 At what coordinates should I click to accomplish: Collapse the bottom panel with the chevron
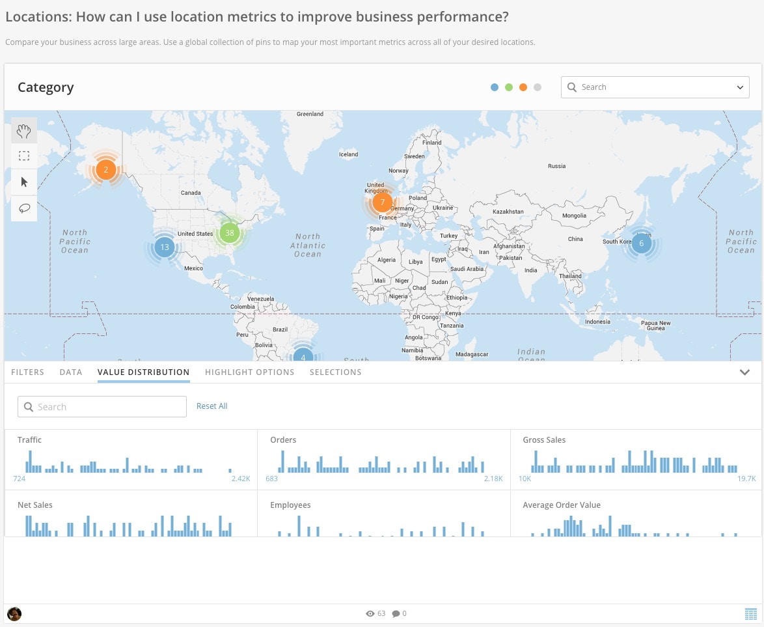pos(744,372)
